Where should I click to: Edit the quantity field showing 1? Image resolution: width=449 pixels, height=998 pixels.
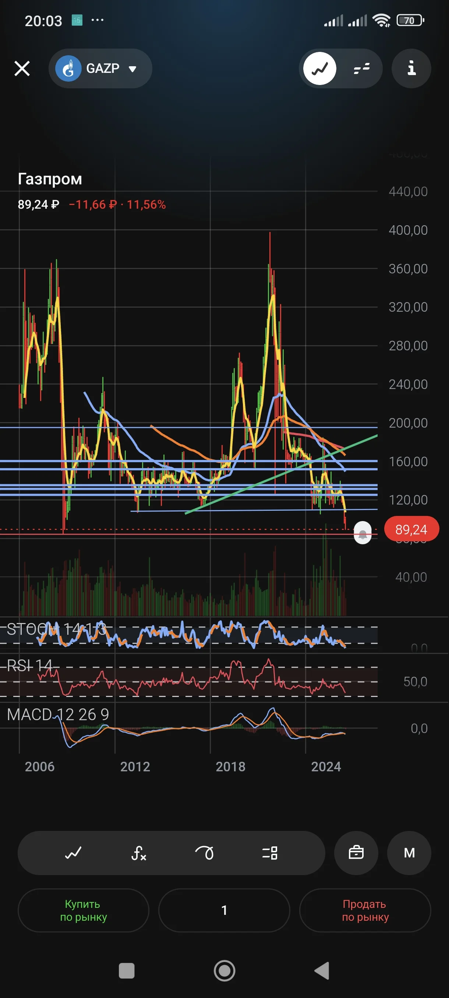tap(224, 910)
